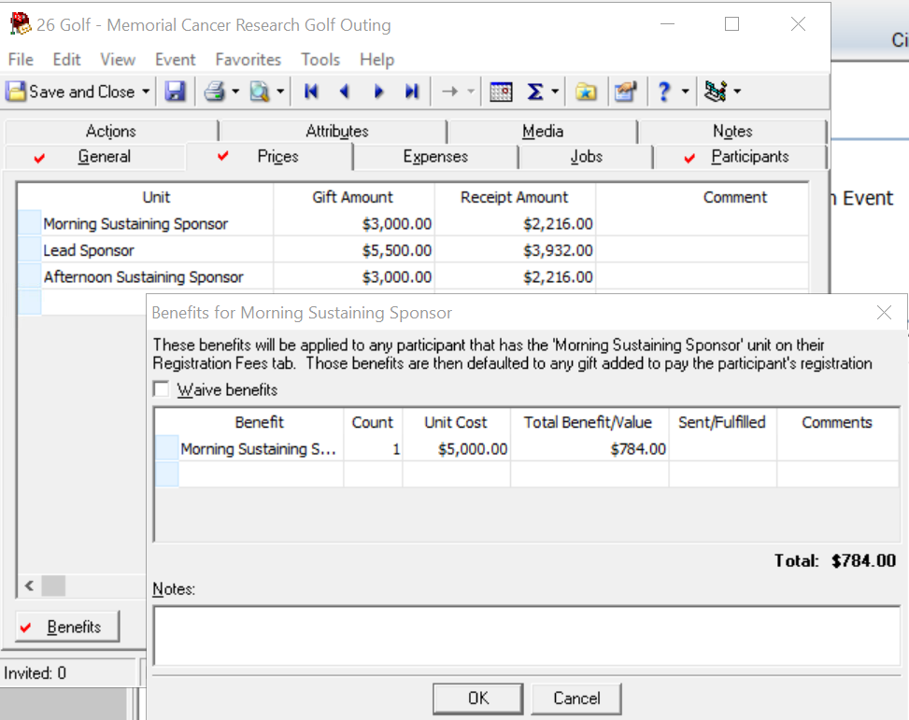Expand the Sigma summary dropdown arrow
The width and height of the screenshot is (909, 720).
tap(555, 92)
